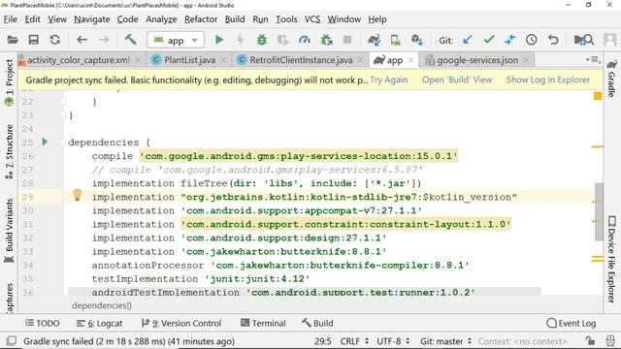The height and width of the screenshot is (349, 621).
Task: Click Try Again sync link
Action: tap(388, 79)
